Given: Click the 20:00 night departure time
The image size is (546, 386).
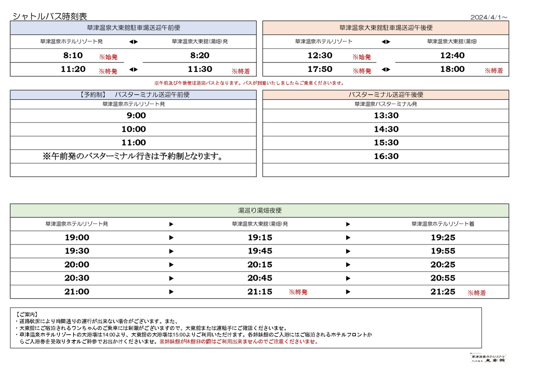Looking at the screenshot, I should [x=77, y=265].
